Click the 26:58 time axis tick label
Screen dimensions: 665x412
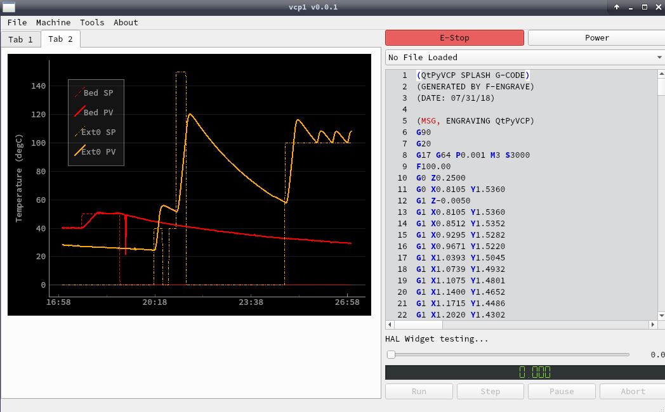[x=347, y=302]
